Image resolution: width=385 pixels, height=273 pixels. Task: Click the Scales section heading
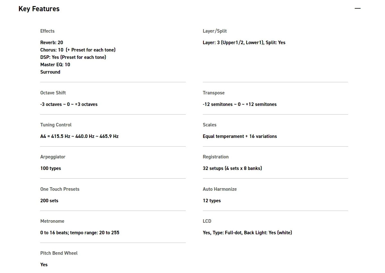pos(210,125)
